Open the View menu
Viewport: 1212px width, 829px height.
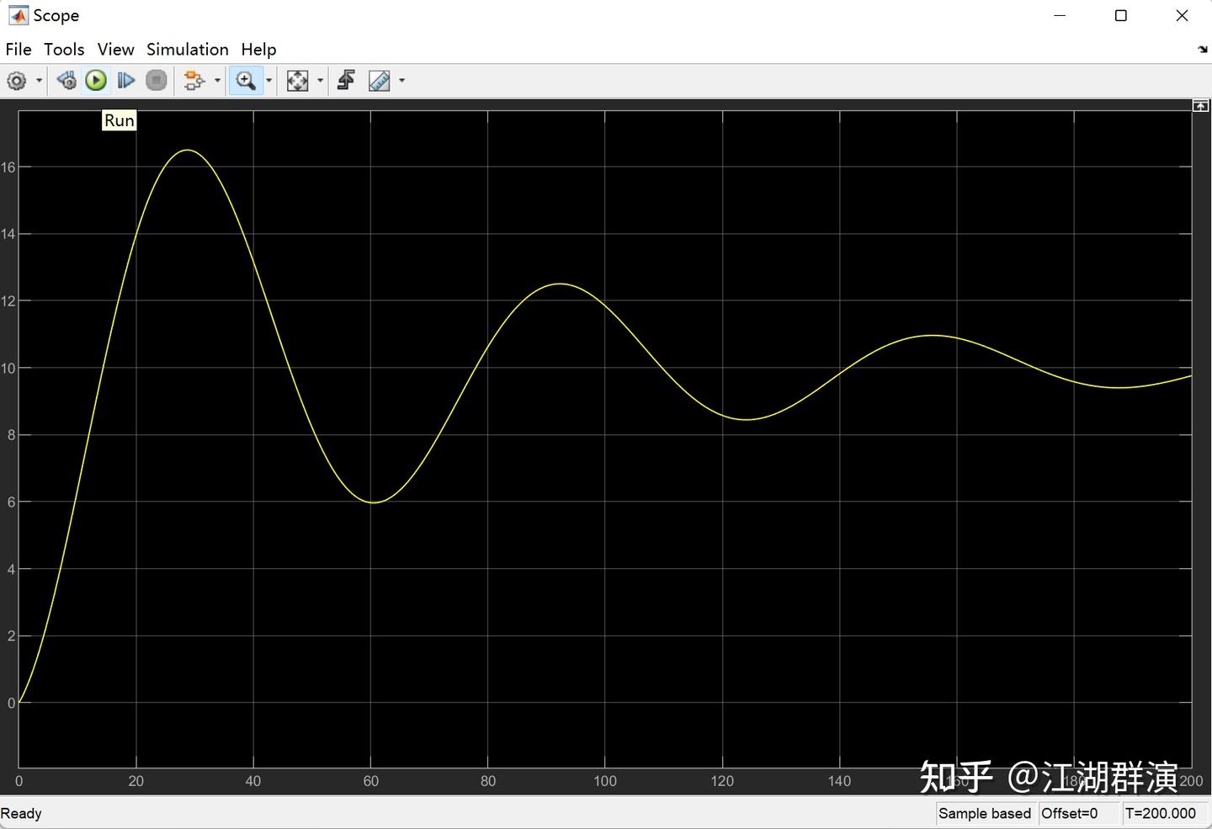(x=115, y=50)
